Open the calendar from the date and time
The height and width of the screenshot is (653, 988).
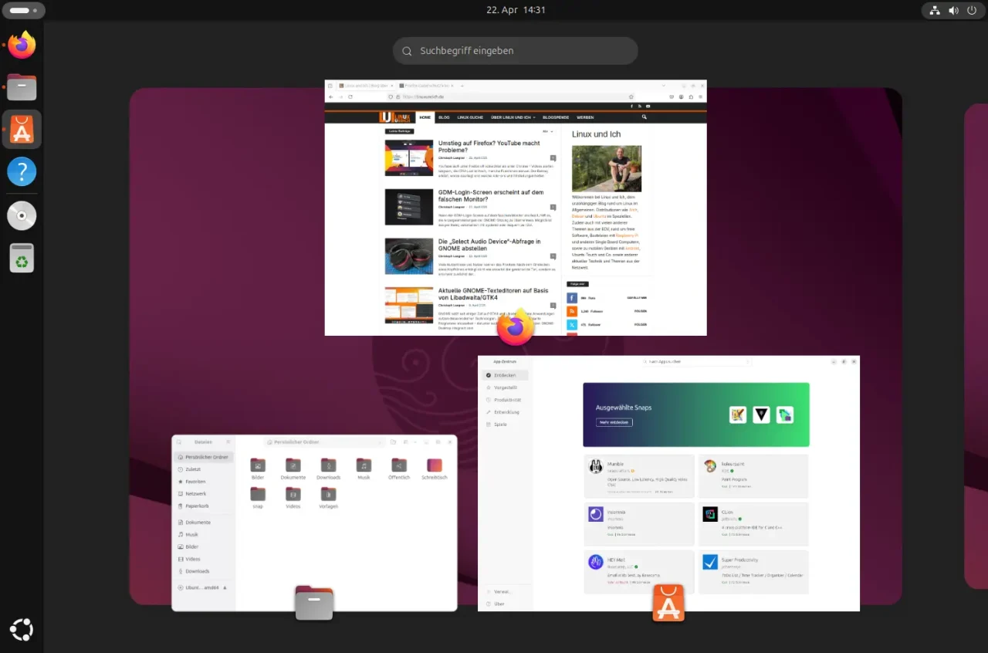pos(516,10)
